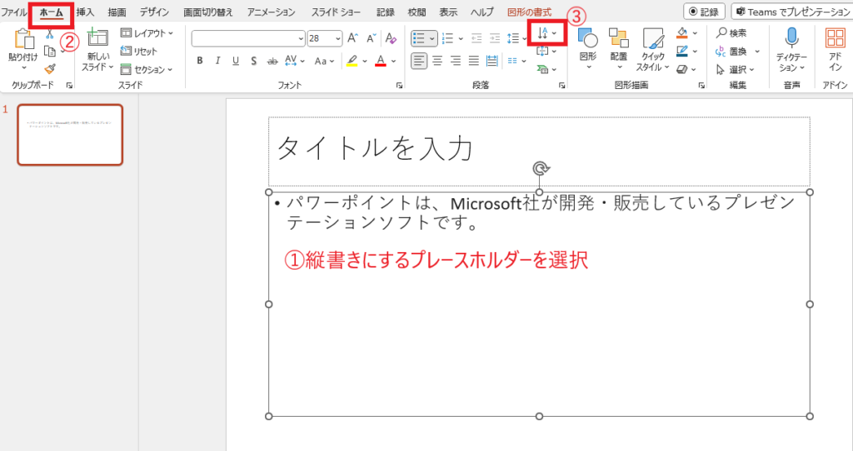Apply shape fill color

click(x=682, y=33)
